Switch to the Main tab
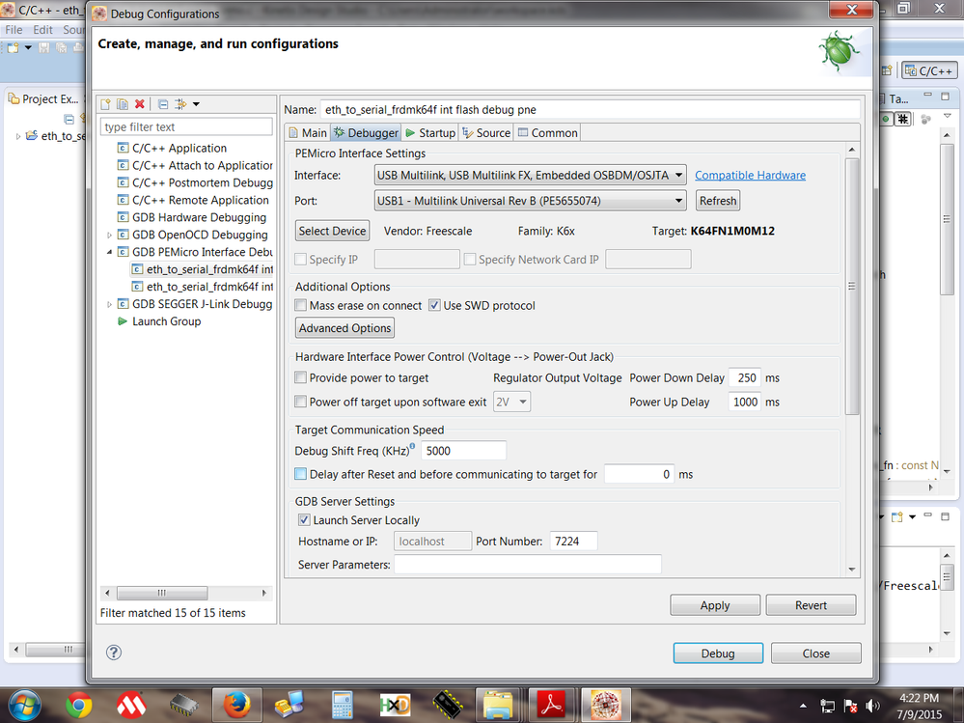 tap(308, 133)
